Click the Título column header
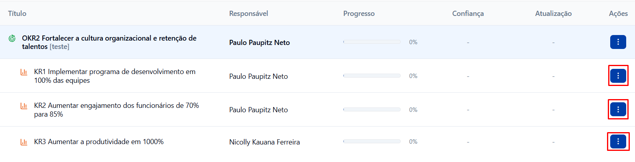The height and width of the screenshot is (162, 635). pos(17,14)
